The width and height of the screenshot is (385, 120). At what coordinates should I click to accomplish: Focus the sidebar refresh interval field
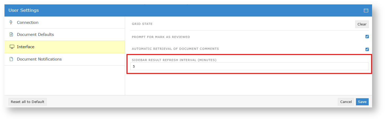pos(249,67)
